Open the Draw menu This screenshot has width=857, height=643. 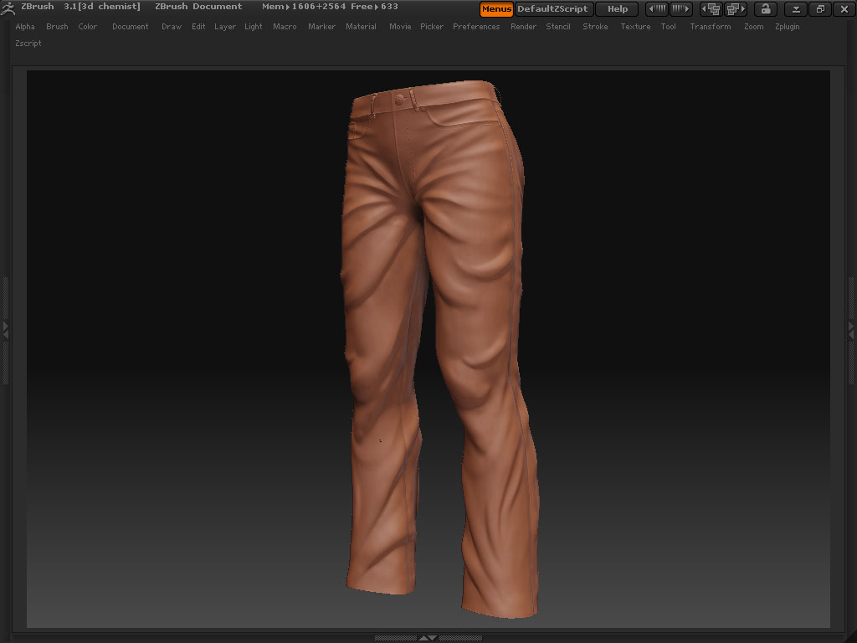click(172, 26)
